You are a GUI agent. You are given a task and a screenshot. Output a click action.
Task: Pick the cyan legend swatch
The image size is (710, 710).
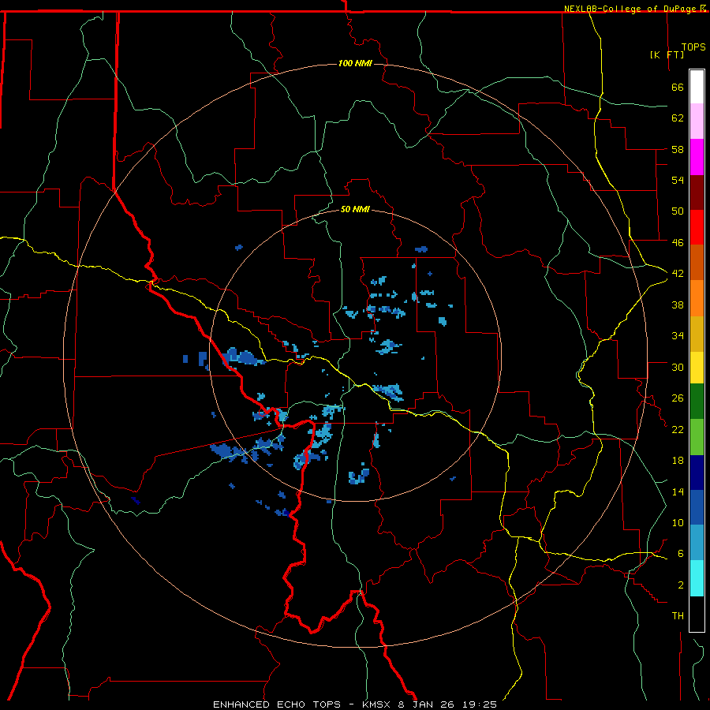[697, 578]
